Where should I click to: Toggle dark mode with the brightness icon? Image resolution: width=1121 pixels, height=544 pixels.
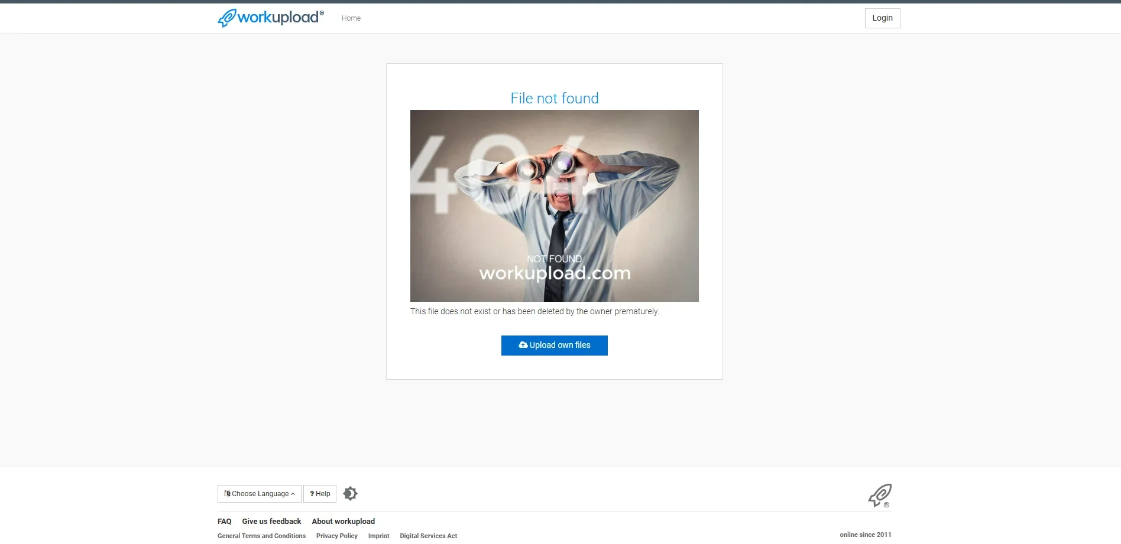coord(351,493)
